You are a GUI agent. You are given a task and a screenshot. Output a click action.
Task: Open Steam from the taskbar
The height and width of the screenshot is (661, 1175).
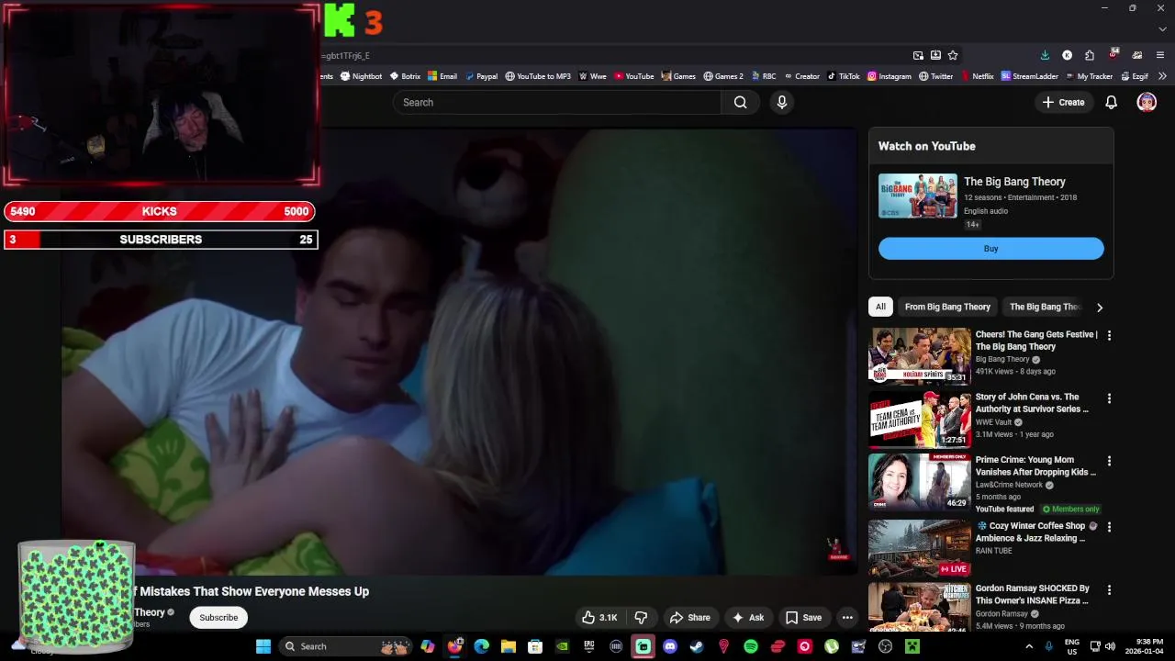(697, 646)
